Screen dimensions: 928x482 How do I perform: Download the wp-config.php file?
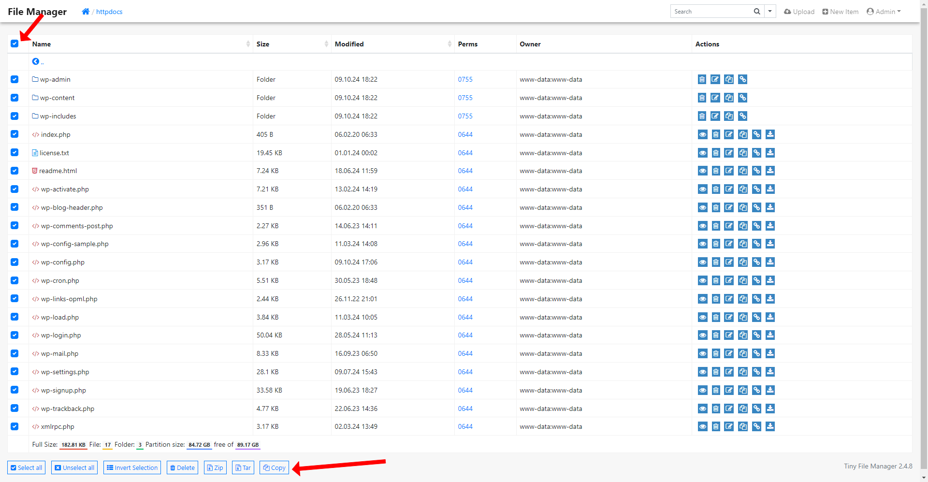[770, 262]
